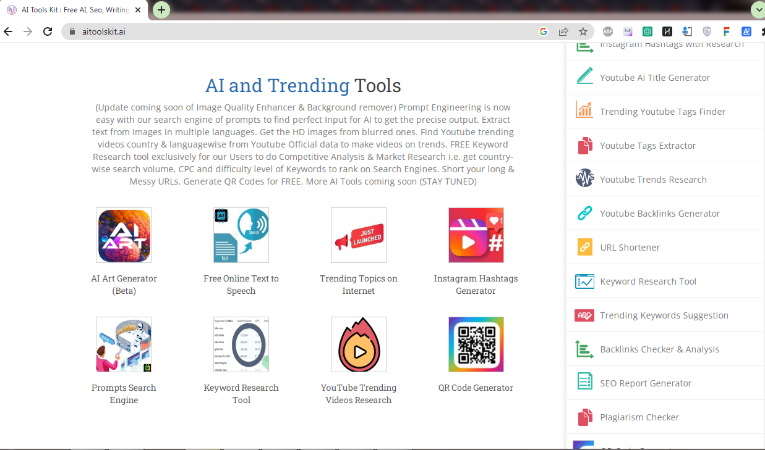Screen dimensions: 765x450
Task: Click the address bar showing aitoolskit.ai
Action: pos(328,31)
